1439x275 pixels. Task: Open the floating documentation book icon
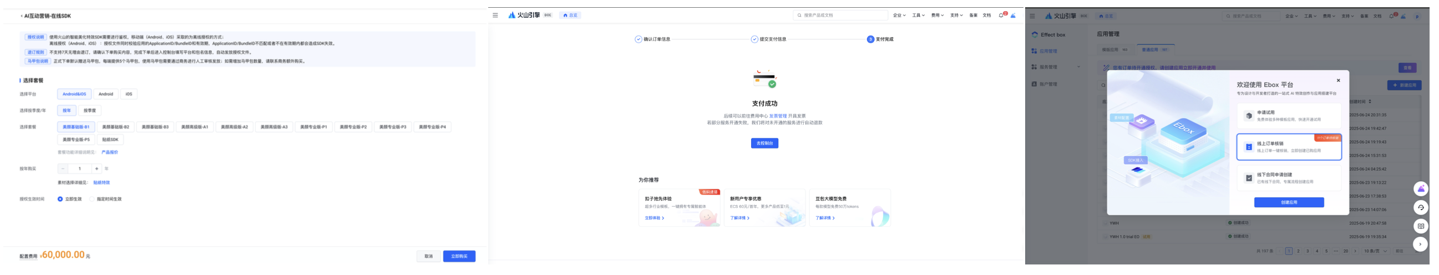pos(1421,226)
